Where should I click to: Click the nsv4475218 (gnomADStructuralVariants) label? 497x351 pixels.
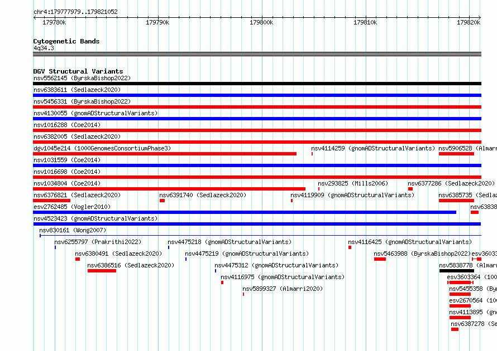(230, 242)
